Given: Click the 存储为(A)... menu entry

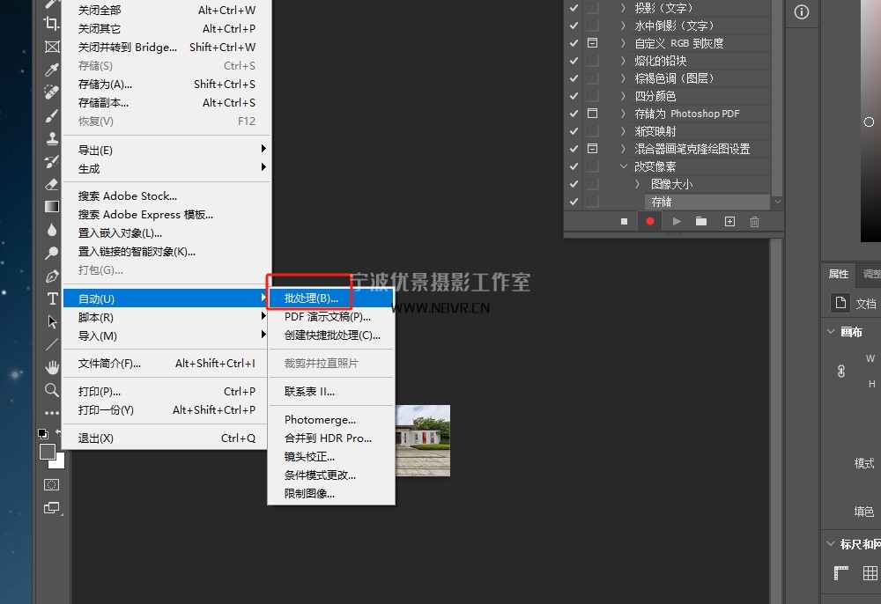Looking at the screenshot, I should point(105,85).
